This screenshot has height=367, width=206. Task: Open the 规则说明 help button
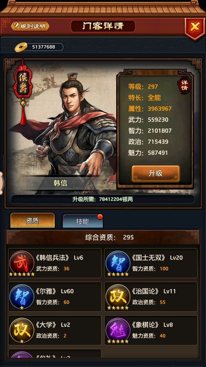click(x=30, y=26)
